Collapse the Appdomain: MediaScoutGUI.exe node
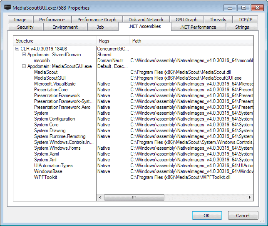This screenshot has width=268, height=226. (24, 66)
